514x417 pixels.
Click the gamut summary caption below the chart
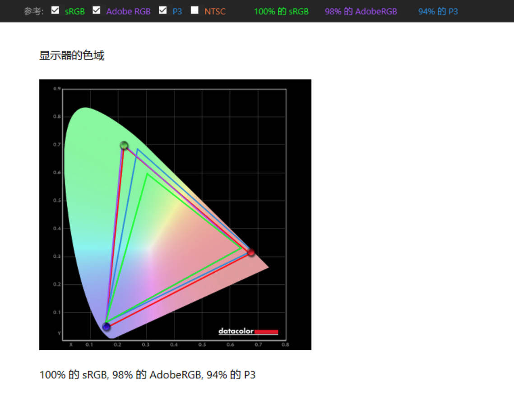point(148,375)
